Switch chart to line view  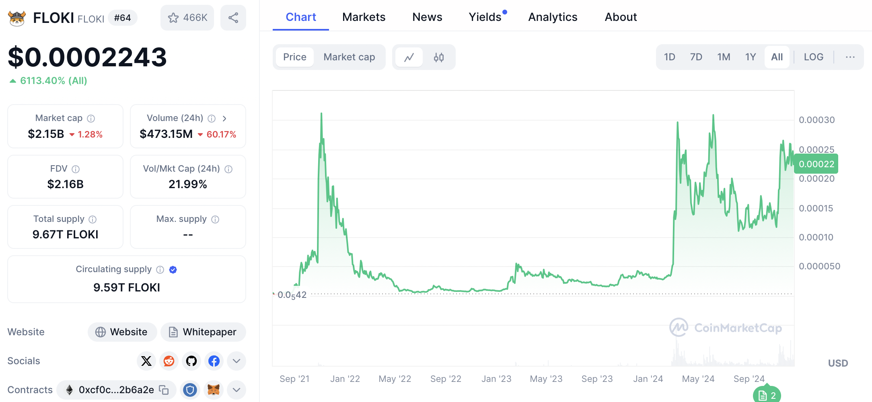click(409, 57)
